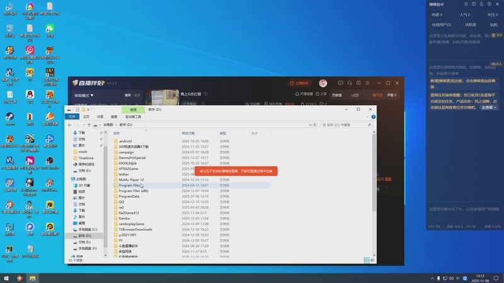The height and width of the screenshot is (283, 504).
Task: Sort by 修改日期 column header
Action: 188,133
